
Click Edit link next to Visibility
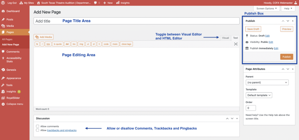(x=271, y=42)
